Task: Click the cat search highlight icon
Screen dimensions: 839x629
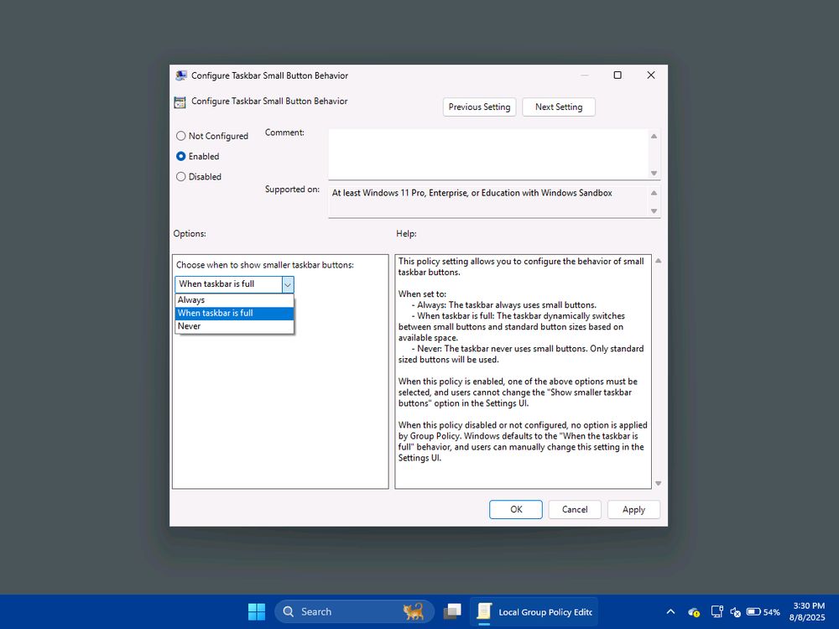Action: pyautogui.click(x=413, y=611)
